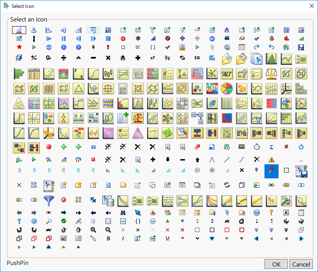
Task: Select the floppy disk save icon
Action: pos(301,47)
